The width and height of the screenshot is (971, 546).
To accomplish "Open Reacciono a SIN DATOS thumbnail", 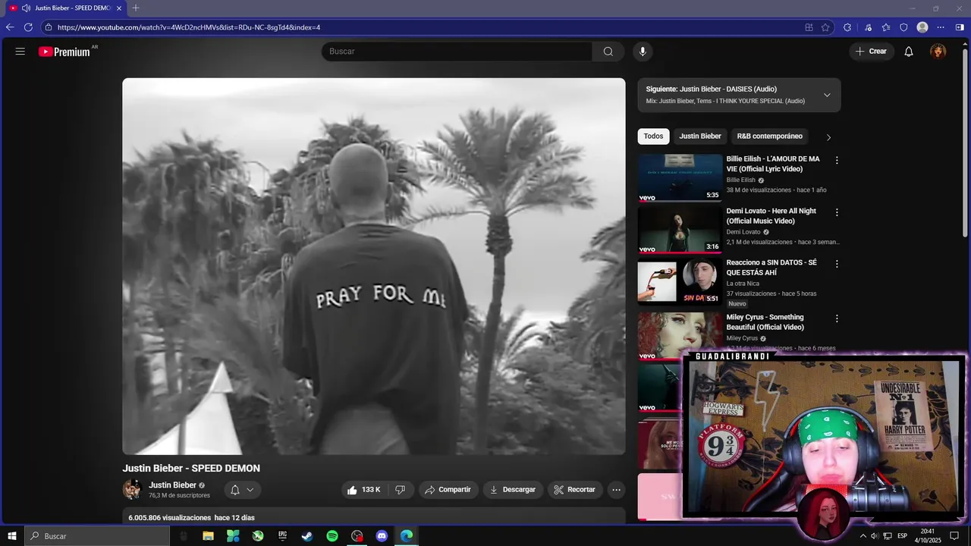I will (680, 281).
